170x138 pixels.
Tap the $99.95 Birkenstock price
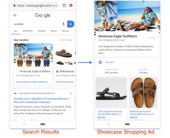(x=133, y=117)
